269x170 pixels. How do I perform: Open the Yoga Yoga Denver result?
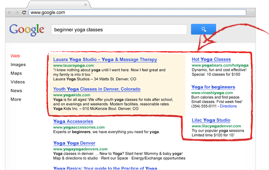[x=74, y=143]
